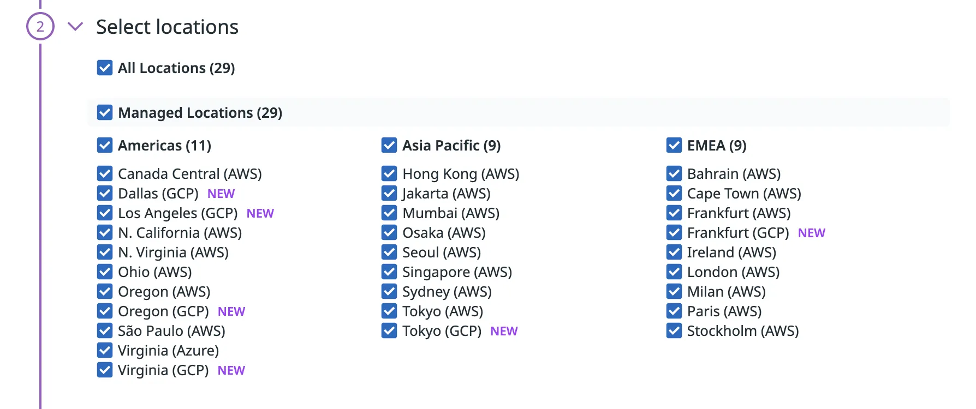Toggle the Managed Locations checkbox
The width and height of the screenshot is (976, 409).
coord(105,112)
